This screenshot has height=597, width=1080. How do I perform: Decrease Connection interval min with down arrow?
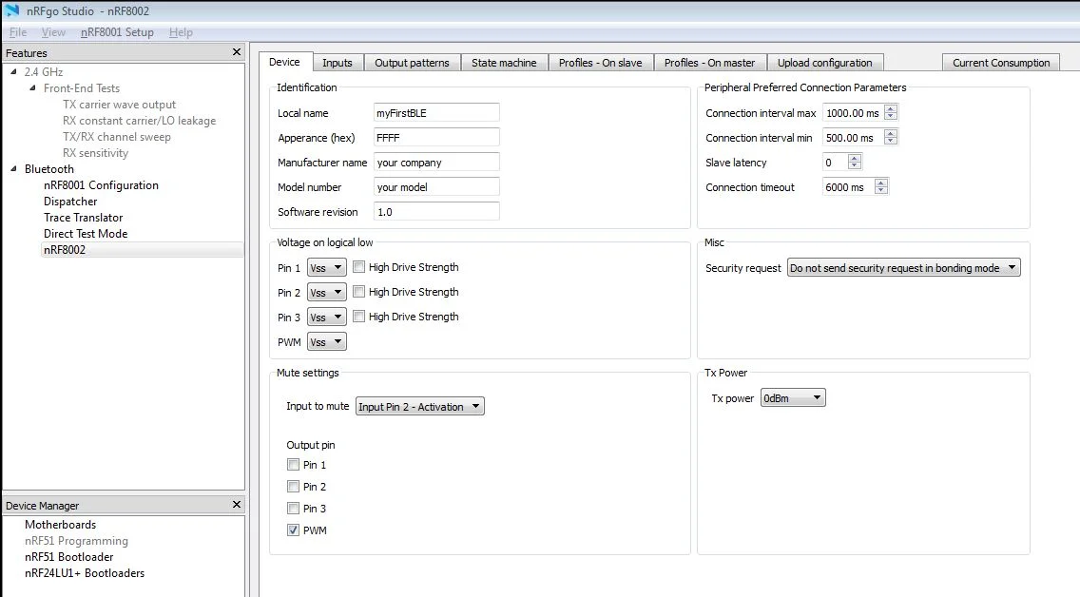point(891,141)
